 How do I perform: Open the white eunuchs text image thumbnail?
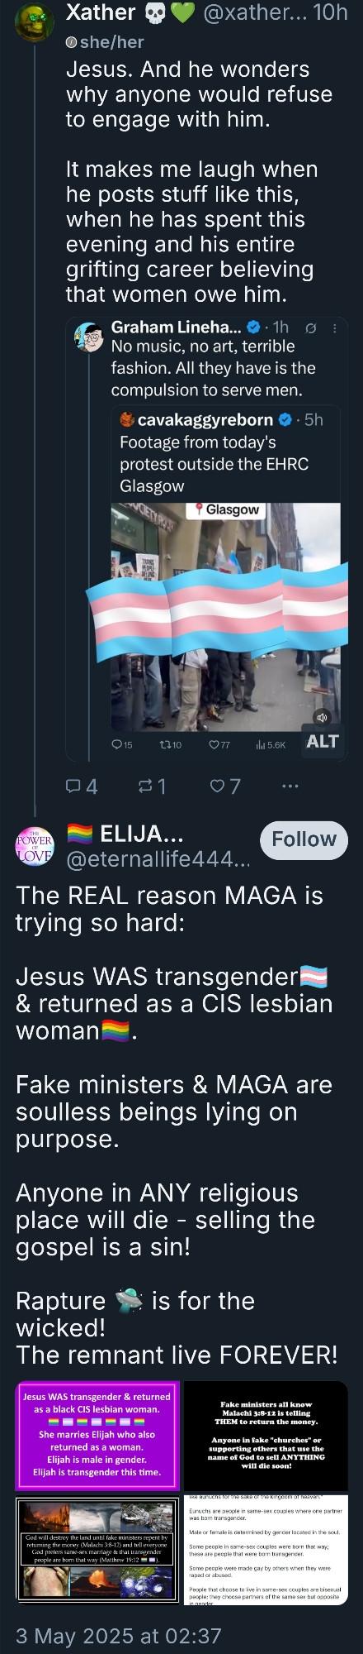point(266,1551)
